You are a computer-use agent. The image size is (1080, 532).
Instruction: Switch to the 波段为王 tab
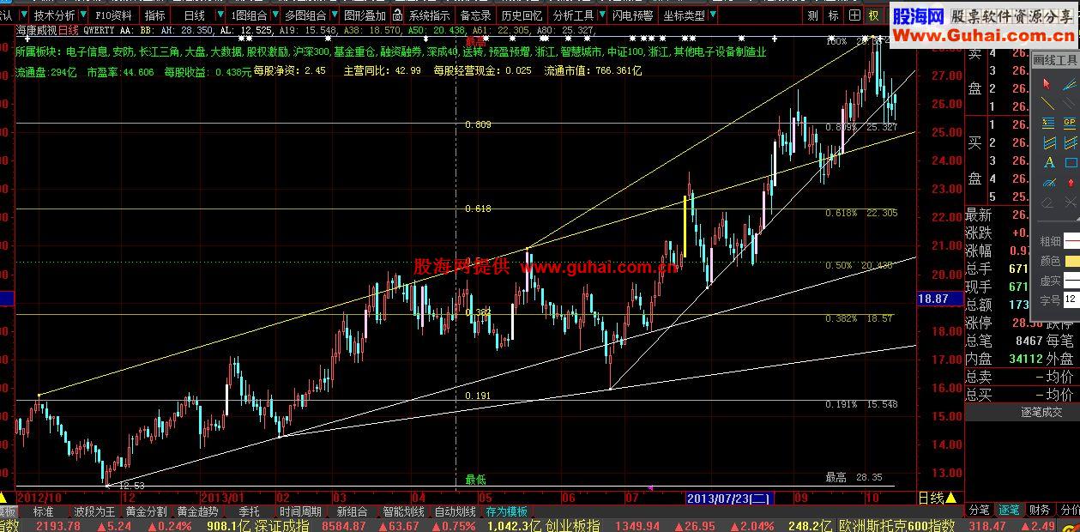point(94,511)
